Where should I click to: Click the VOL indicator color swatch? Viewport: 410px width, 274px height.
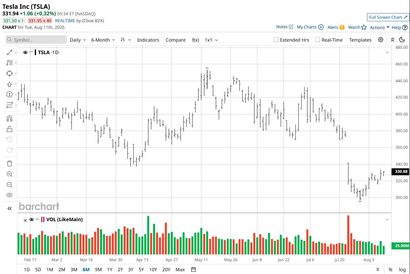pos(43,219)
